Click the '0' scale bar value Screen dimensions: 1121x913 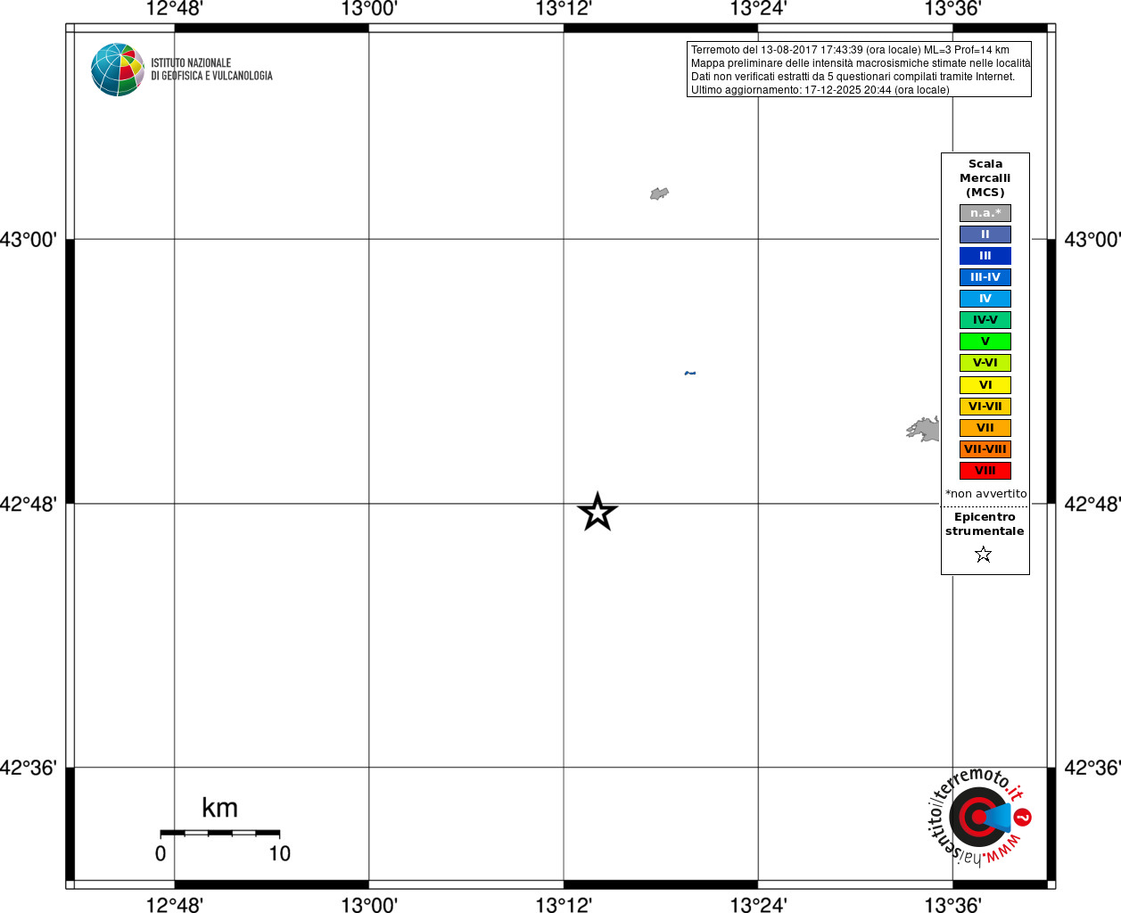pyautogui.click(x=161, y=854)
